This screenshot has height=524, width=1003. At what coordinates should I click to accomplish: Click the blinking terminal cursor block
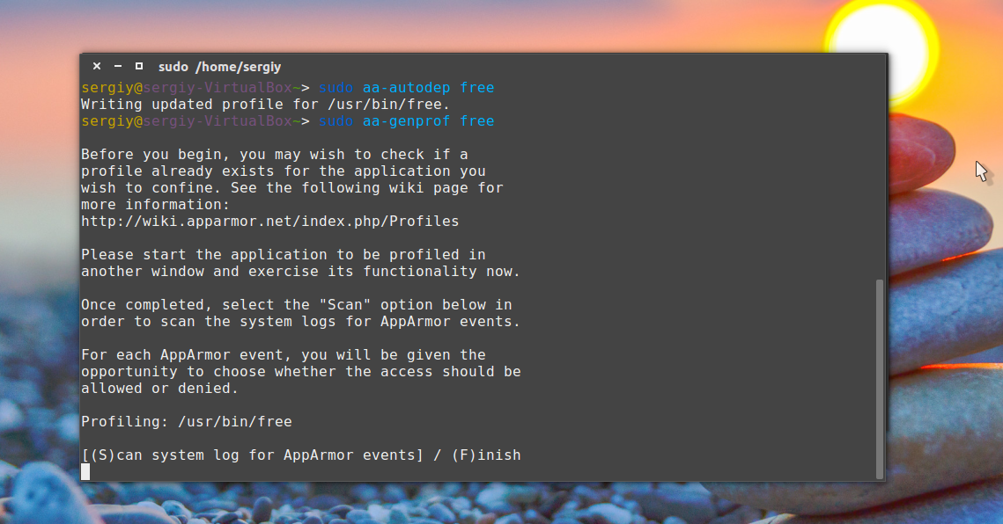[x=85, y=472]
